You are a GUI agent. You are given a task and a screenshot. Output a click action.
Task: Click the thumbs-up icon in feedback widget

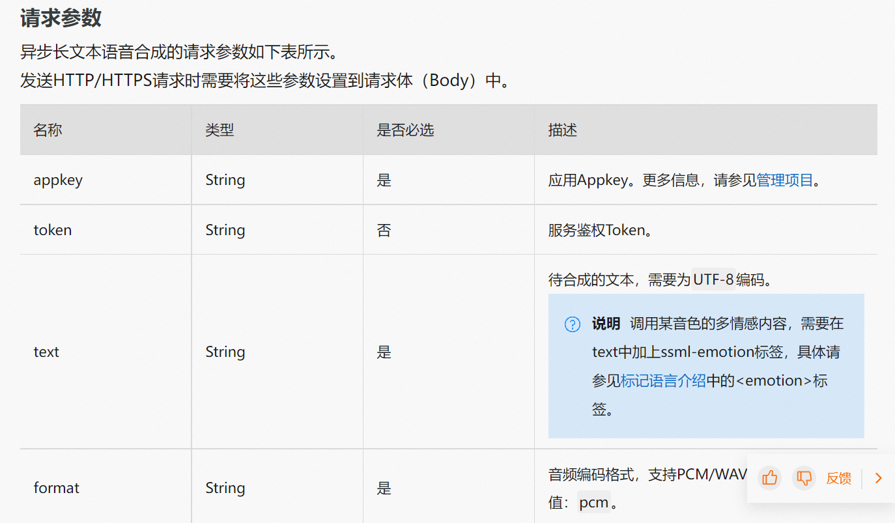(x=770, y=478)
